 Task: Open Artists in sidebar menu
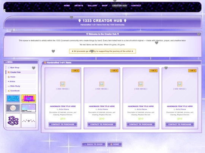pos(21,82)
